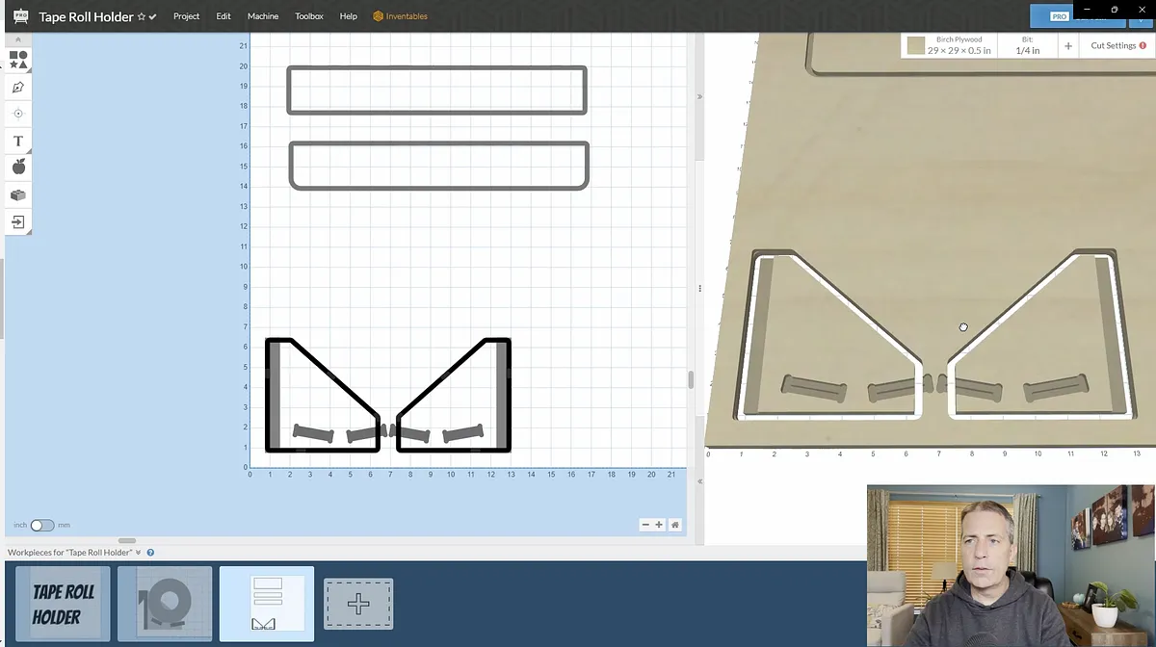Select the Tape Roll Holder title workpiece
The image size is (1156, 647).
coord(63,604)
